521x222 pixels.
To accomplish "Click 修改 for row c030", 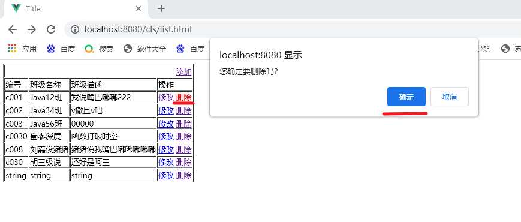I will tap(166, 162).
